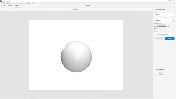The width and height of the screenshot is (176, 99).
Task: Switch to the Render tab
Action: 16,5
